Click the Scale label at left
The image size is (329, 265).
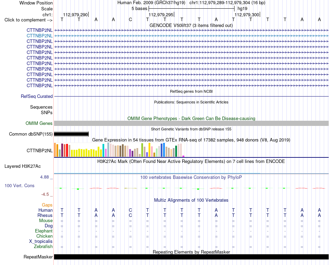tap(47, 9)
